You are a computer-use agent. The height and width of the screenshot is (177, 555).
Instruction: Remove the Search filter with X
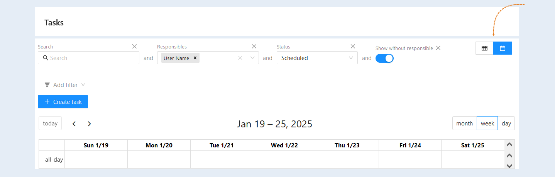click(x=134, y=46)
